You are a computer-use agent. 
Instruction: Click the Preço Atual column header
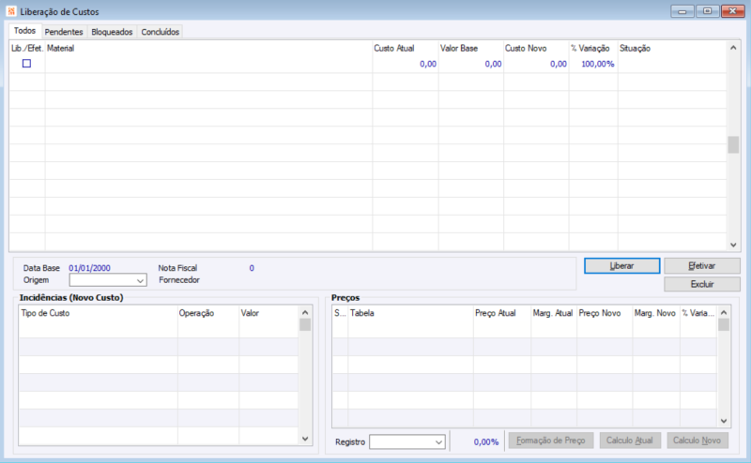[x=502, y=313]
